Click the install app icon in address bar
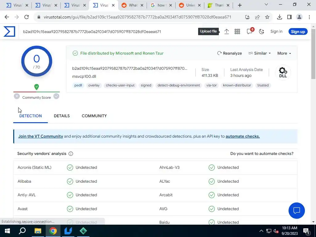316x237 pixels. 247,17
